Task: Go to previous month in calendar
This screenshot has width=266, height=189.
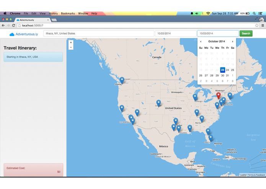Action: pos(201,42)
